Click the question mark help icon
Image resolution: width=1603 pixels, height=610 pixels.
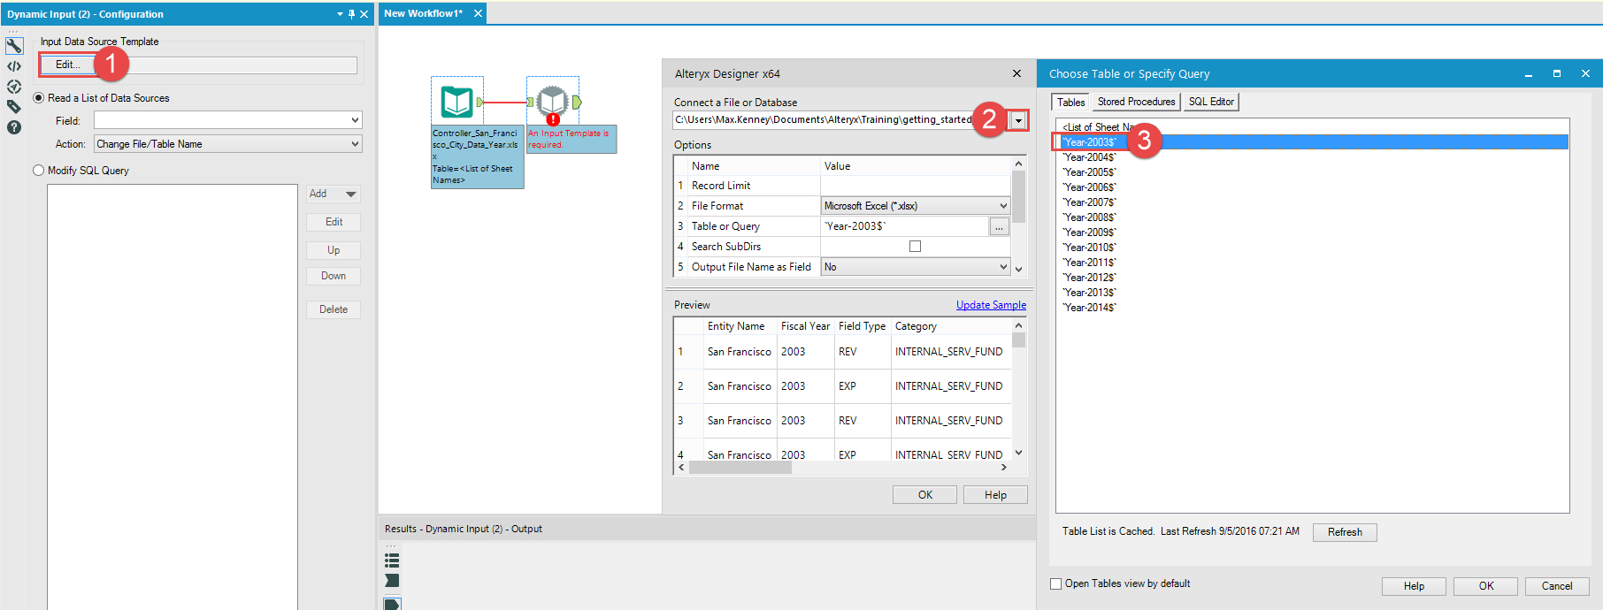click(x=14, y=127)
